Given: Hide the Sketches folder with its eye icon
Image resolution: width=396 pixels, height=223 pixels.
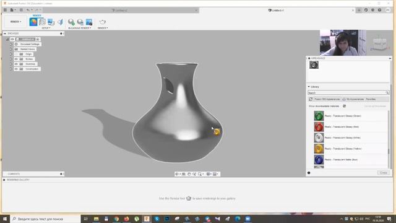Looking at the screenshot, I should click(17, 64).
